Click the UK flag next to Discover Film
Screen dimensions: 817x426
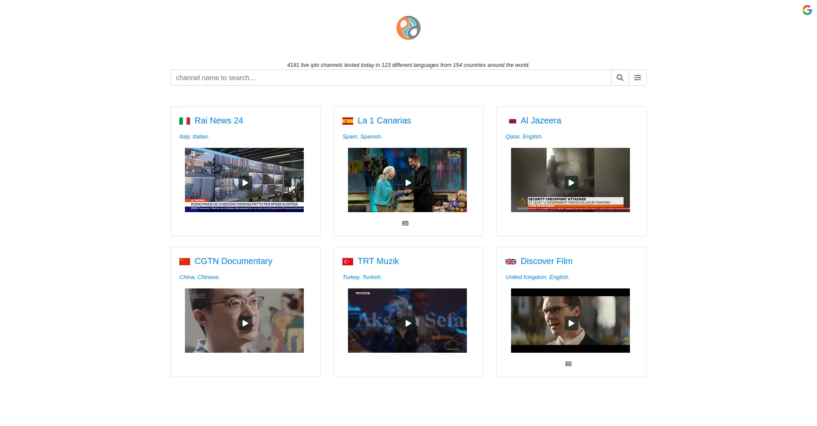point(511,261)
